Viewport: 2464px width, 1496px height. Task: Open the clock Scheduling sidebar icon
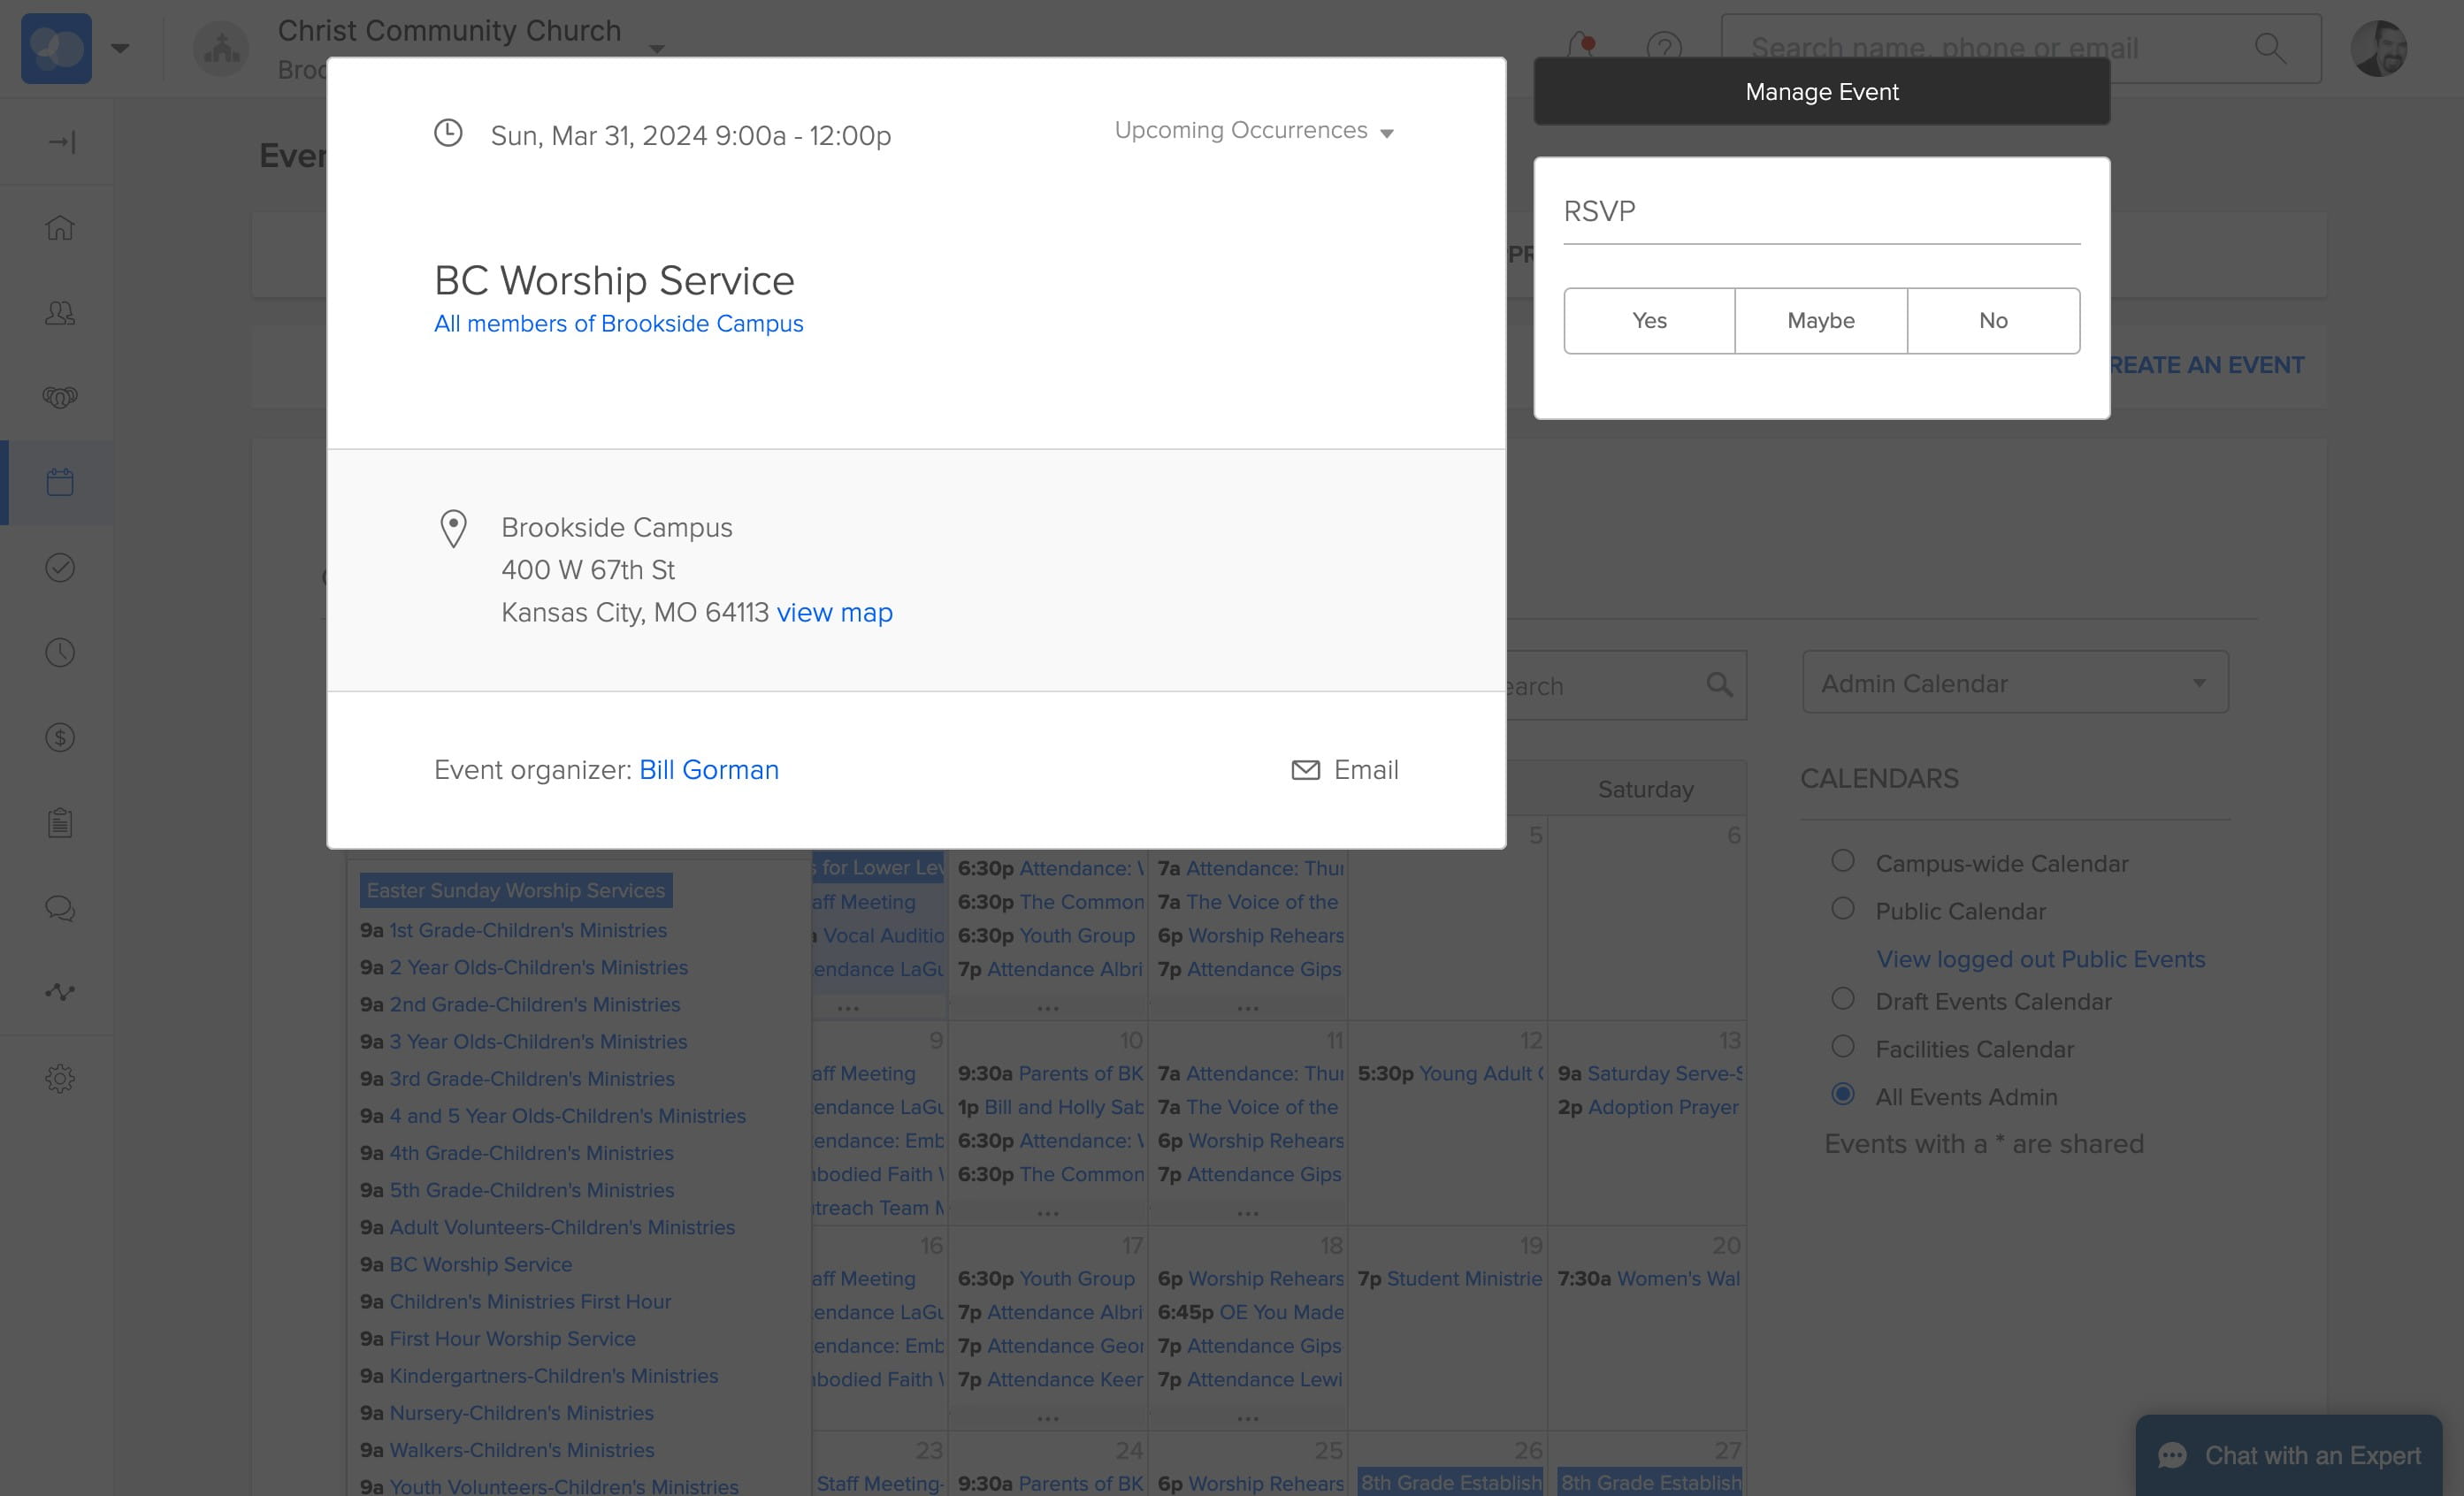click(60, 653)
